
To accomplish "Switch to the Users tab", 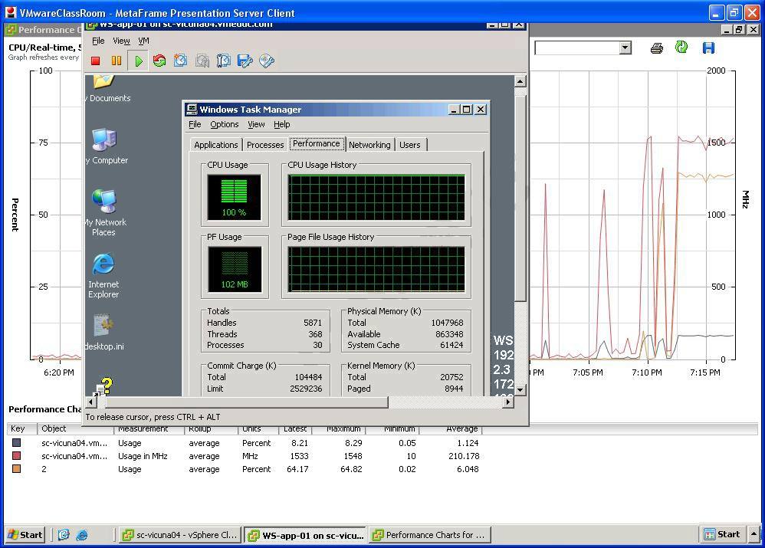I will [x=410, y=145].
